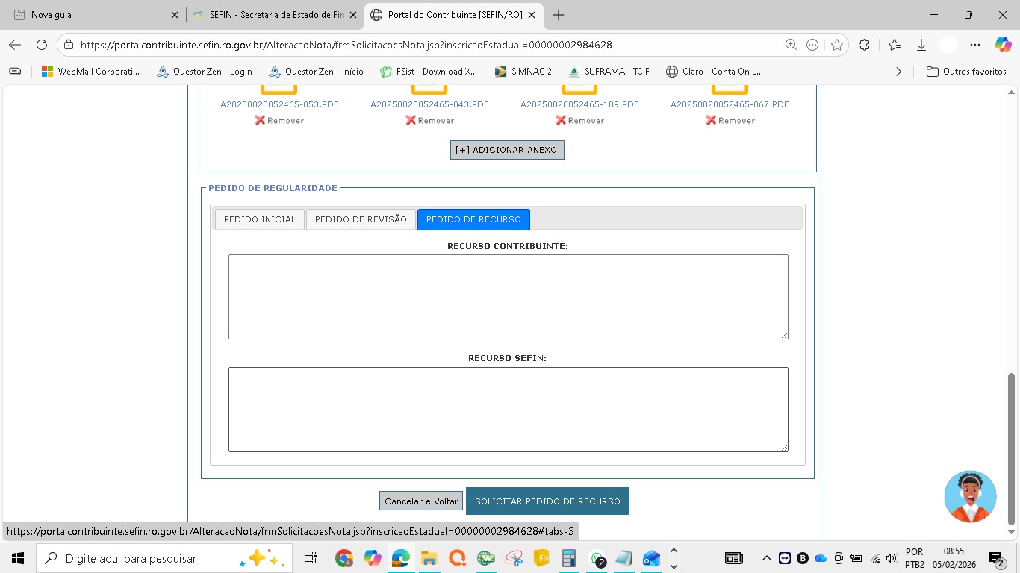Open the browser extensions puzzle icon
Image resolution: width=1020 pixels, height=573 pixels.
pyautogui.click(x=864, y=45)
